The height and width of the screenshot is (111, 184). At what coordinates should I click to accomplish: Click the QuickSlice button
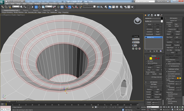(169, 42)
